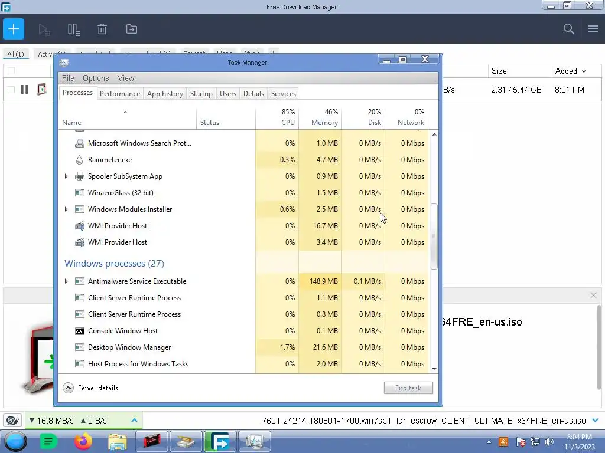This screenshot has width=605, height=453.
Task: Click Console Window Host icon
Action: 80,331
